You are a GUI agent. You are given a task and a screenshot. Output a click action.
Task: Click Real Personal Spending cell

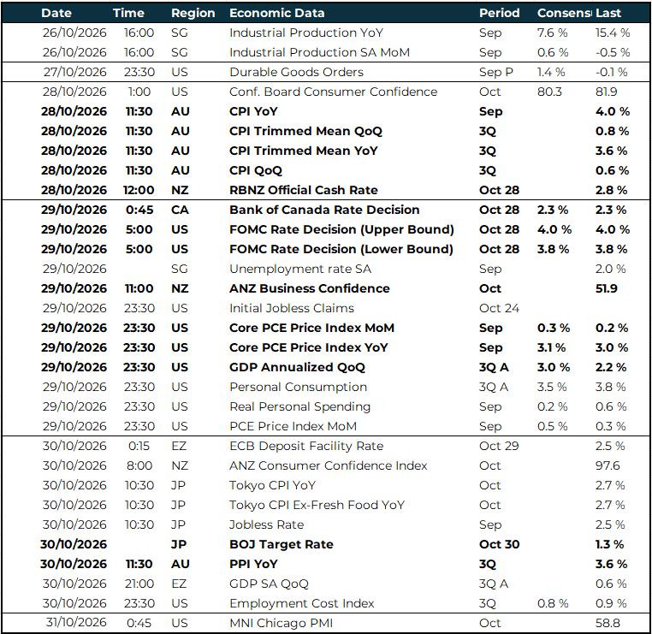(x=299, y=406)
